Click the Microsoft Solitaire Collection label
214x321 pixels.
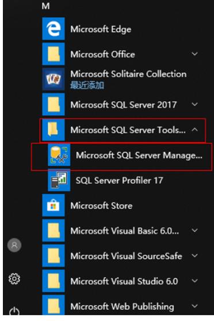click(128, 74)
